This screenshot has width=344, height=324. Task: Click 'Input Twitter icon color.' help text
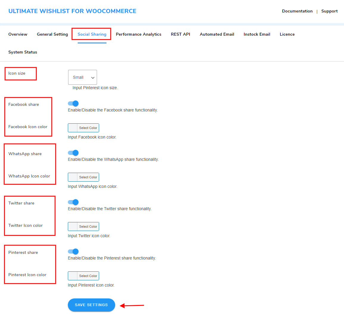pyautogui.click(x=89, y=236)
